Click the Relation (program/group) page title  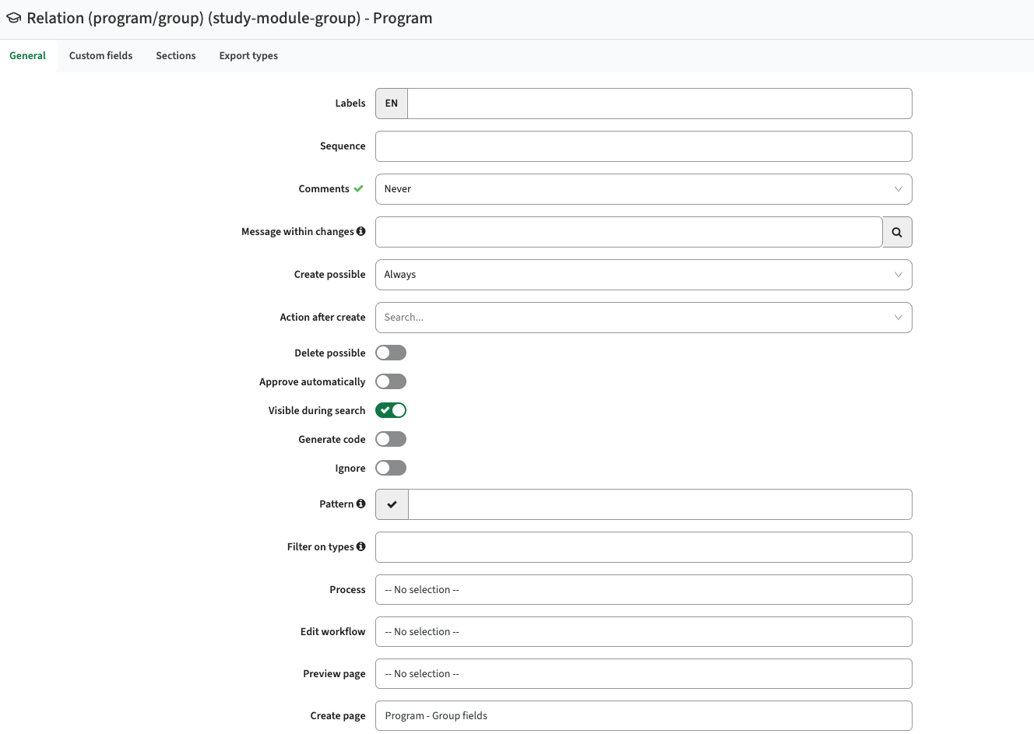point(230,18)
